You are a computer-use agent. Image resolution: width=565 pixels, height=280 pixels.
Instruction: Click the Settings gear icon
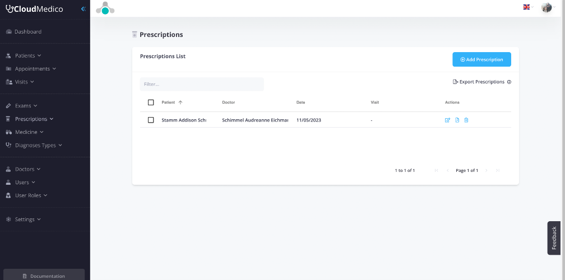tap(9, 220)
